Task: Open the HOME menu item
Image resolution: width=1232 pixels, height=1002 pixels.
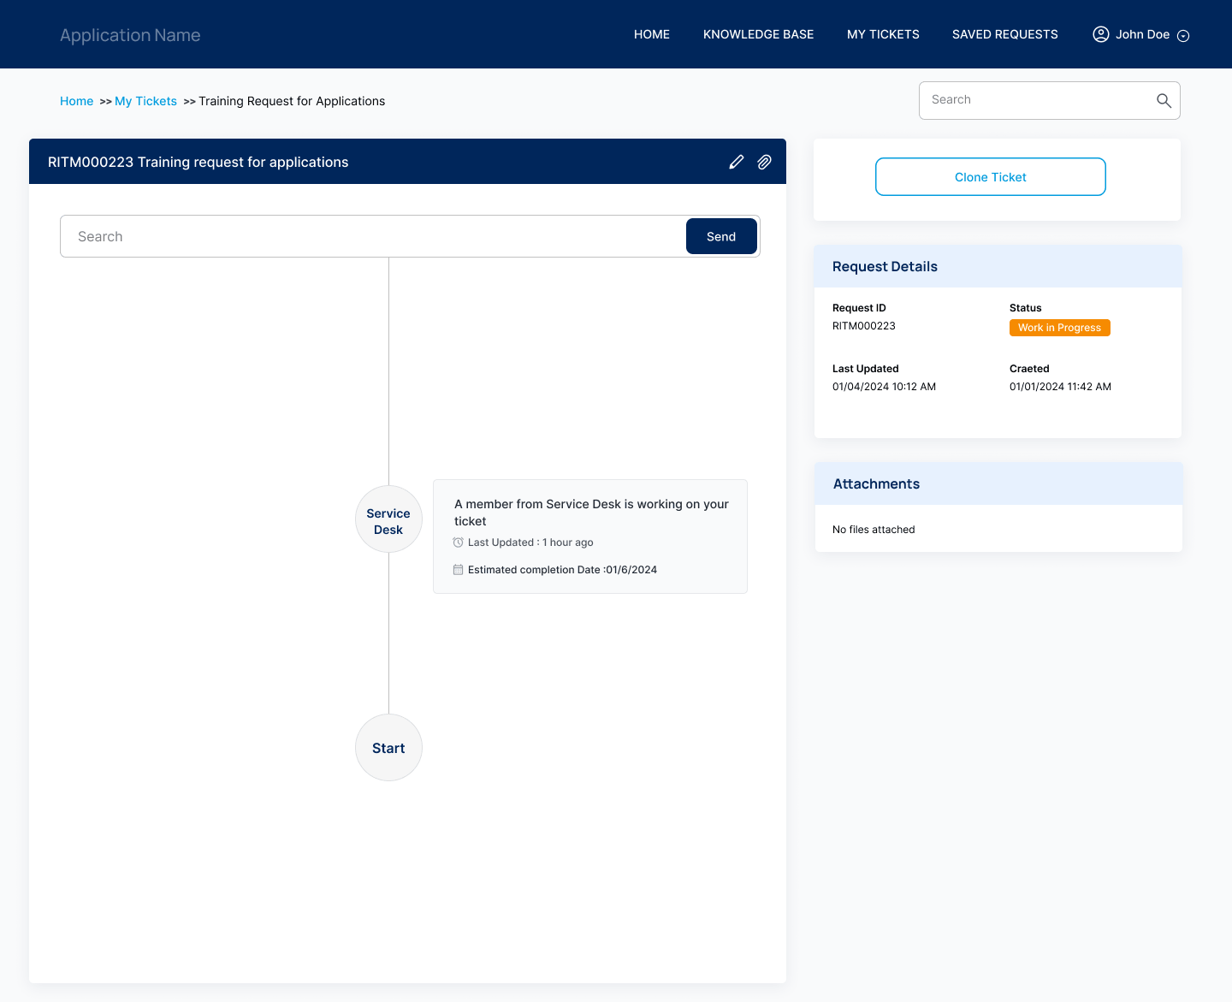Action: click(x=651, y=34)
